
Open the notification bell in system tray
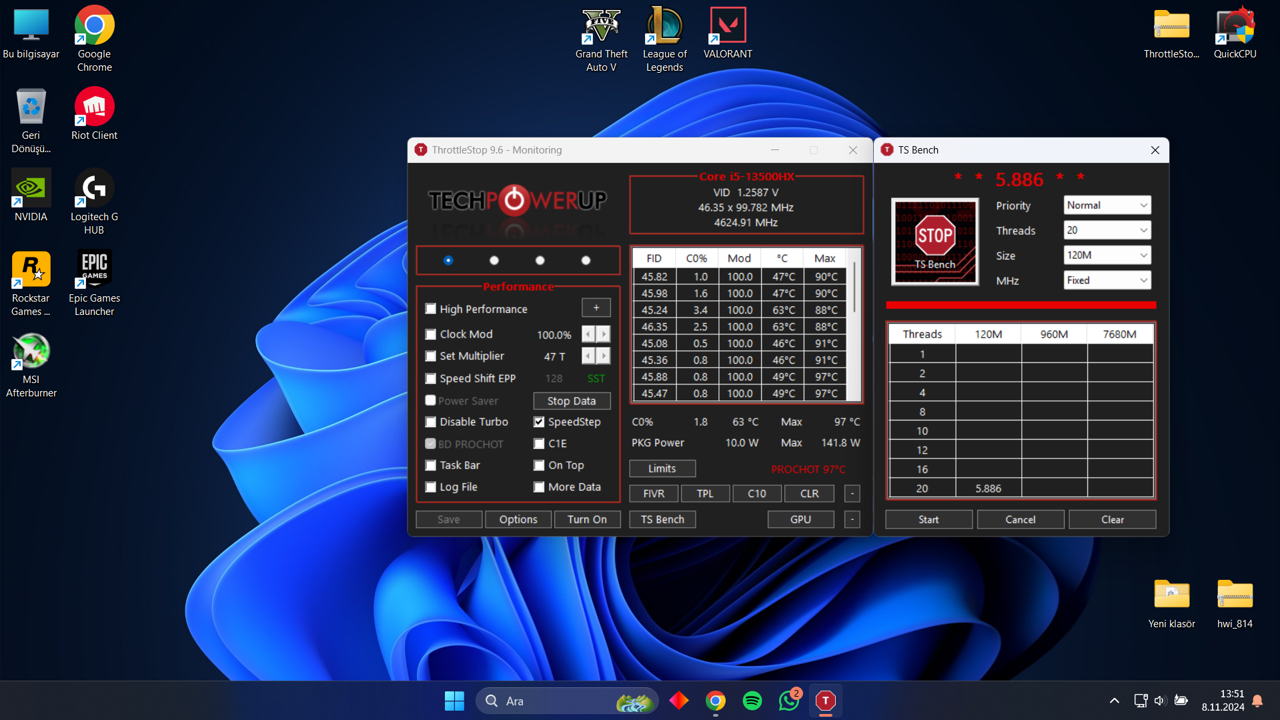1257,701
